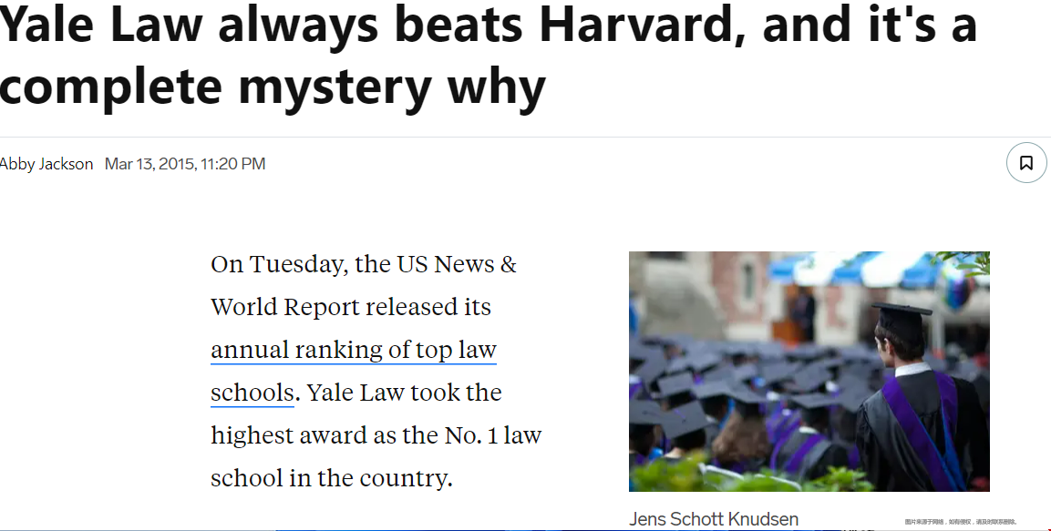1051x531 pixels.
Task: Click the 'annual ranking of top law' link
Action: [x=354, y=351]
